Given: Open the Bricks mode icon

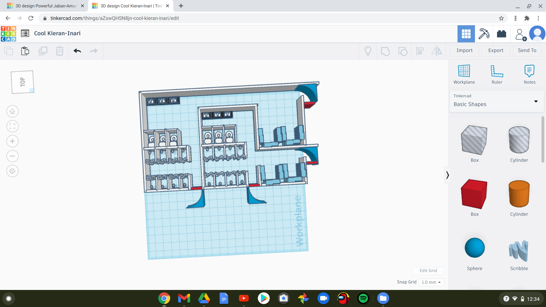Looking at the screenshot, I should point(501,34).
